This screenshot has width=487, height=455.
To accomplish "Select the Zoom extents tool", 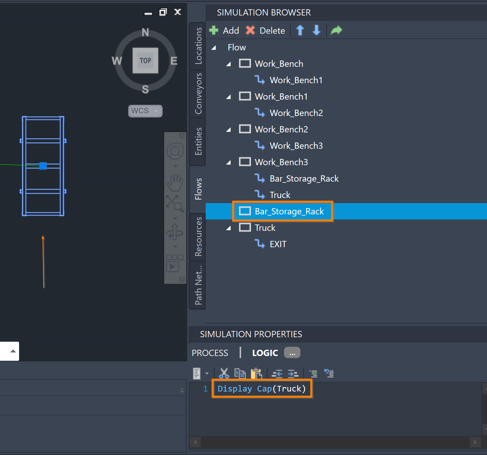I will pyautogui.click(x=175, y=203).
